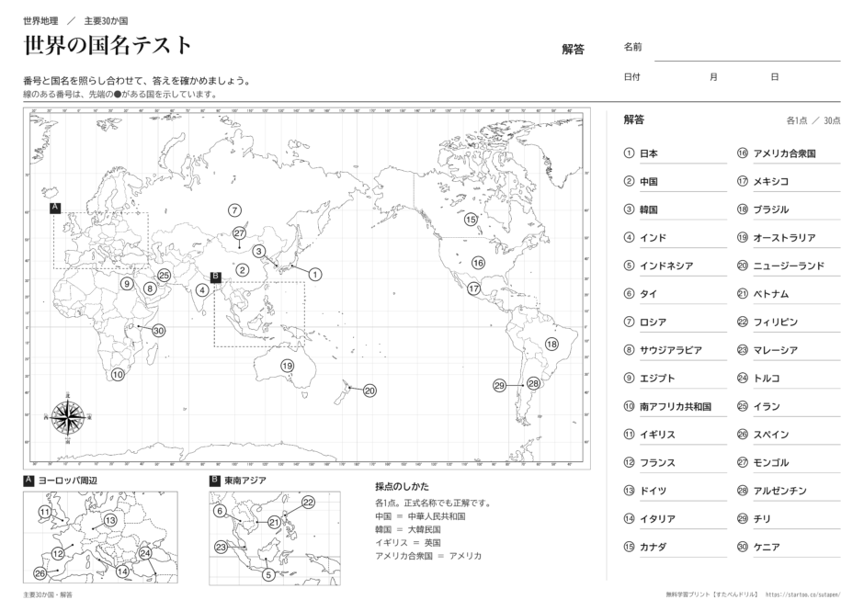Click the ヨーロッパ周辺 inset heading
The width and height of the screenshot is (864, 611).
click(x=68, y=481)
